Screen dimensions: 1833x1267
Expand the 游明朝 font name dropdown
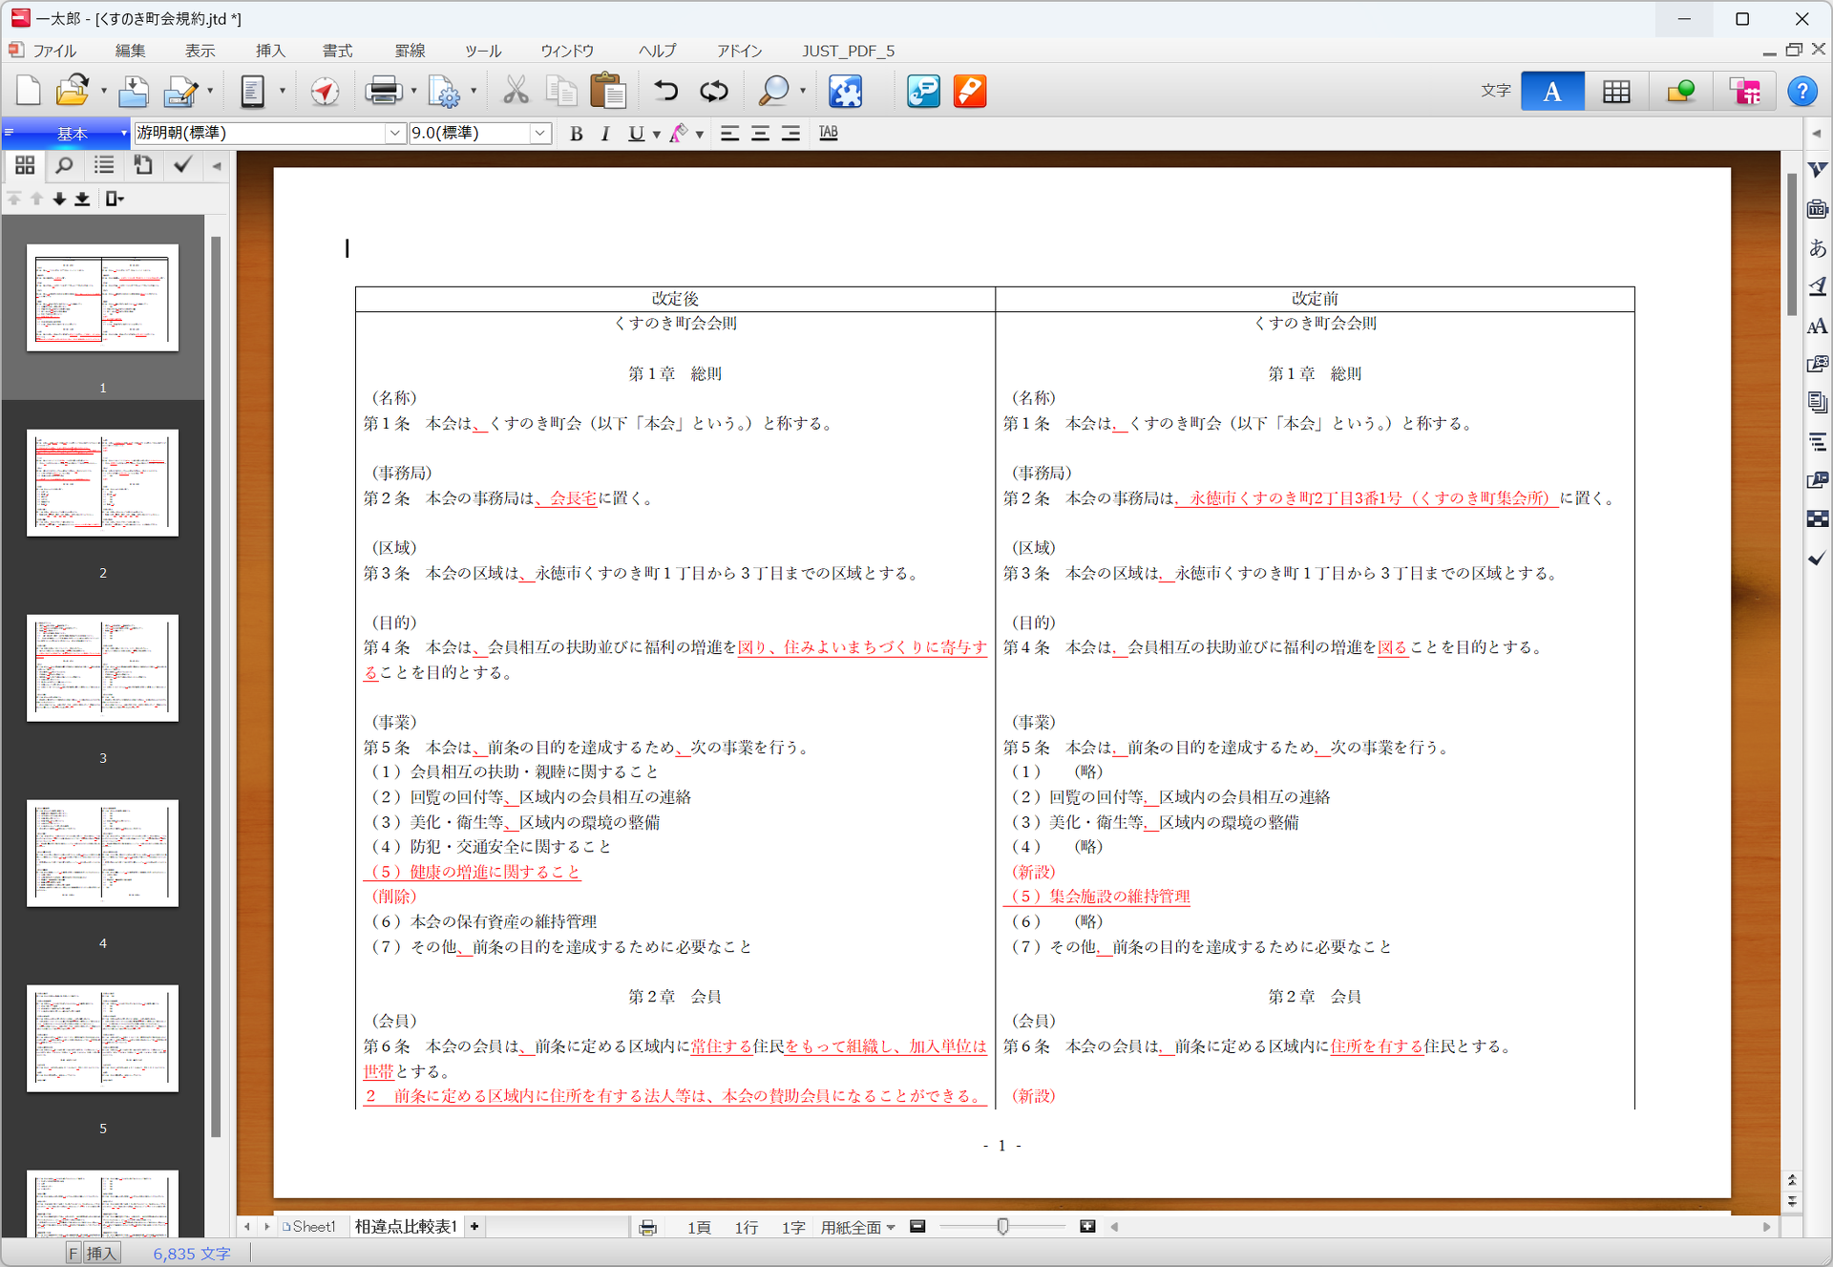tap(395, 134)
